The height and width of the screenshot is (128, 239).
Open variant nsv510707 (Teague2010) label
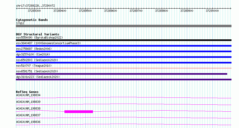34,66
